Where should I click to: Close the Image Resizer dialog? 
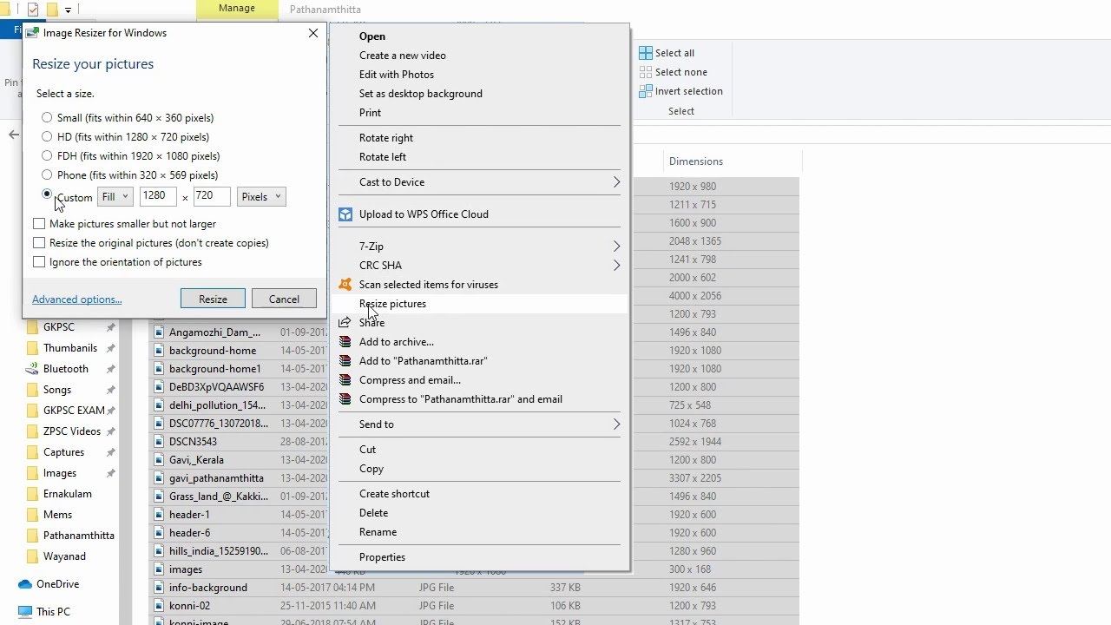point(313,33)
